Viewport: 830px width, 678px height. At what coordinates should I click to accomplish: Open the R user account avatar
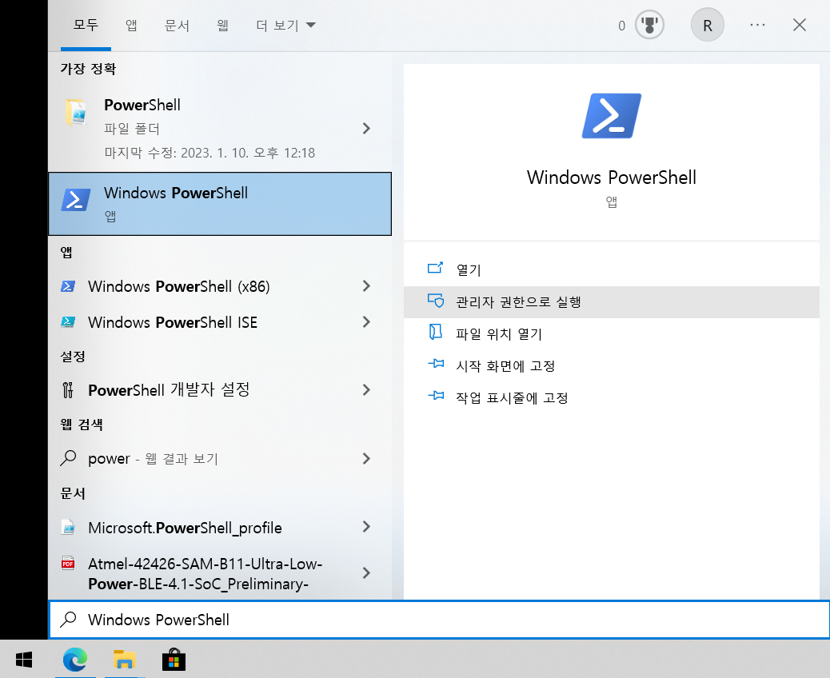coord(707,25)
